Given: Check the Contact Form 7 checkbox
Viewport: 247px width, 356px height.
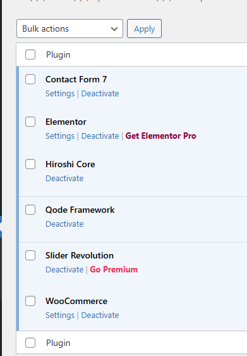Looking at the screenshot, I should tap(30, 79).
